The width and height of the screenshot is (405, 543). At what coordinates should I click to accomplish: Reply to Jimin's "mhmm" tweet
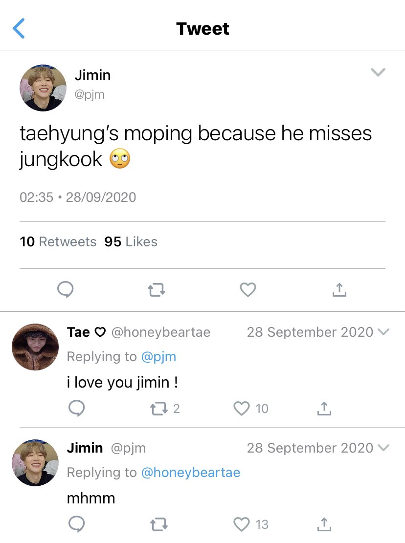77,524
